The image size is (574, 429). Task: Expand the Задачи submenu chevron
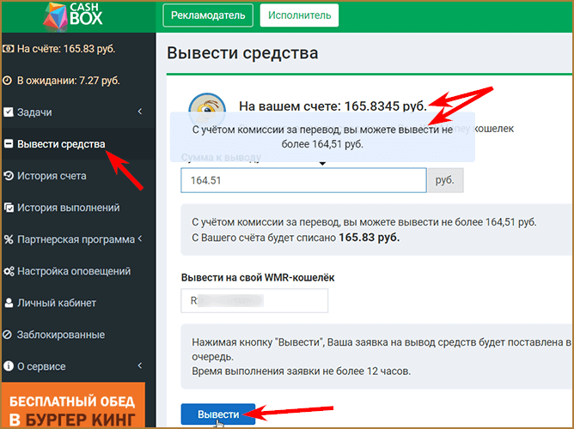coord(140,111)
